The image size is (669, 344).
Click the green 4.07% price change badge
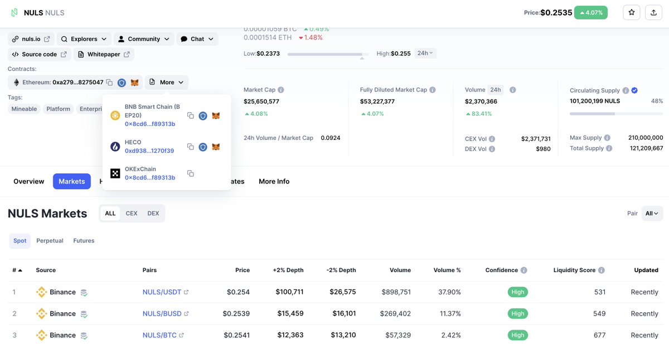pyautogui.click(x=591, y=12)
